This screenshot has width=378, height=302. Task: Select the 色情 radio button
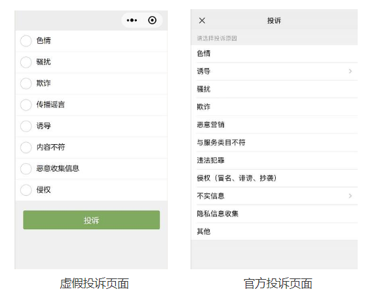coord(26,41)
